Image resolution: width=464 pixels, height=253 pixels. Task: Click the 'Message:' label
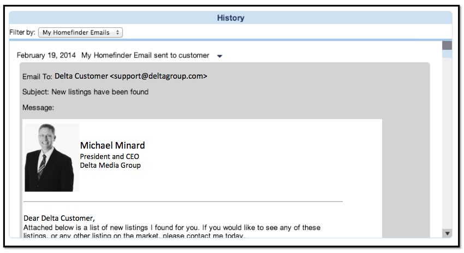tap(38, 108)
